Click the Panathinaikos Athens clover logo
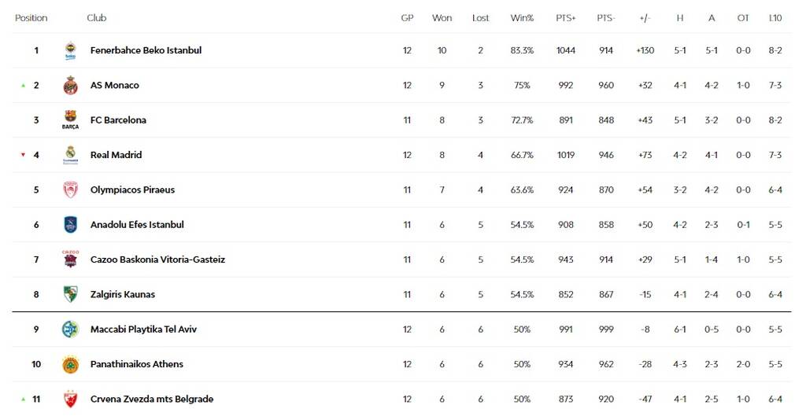 [70, 365]
